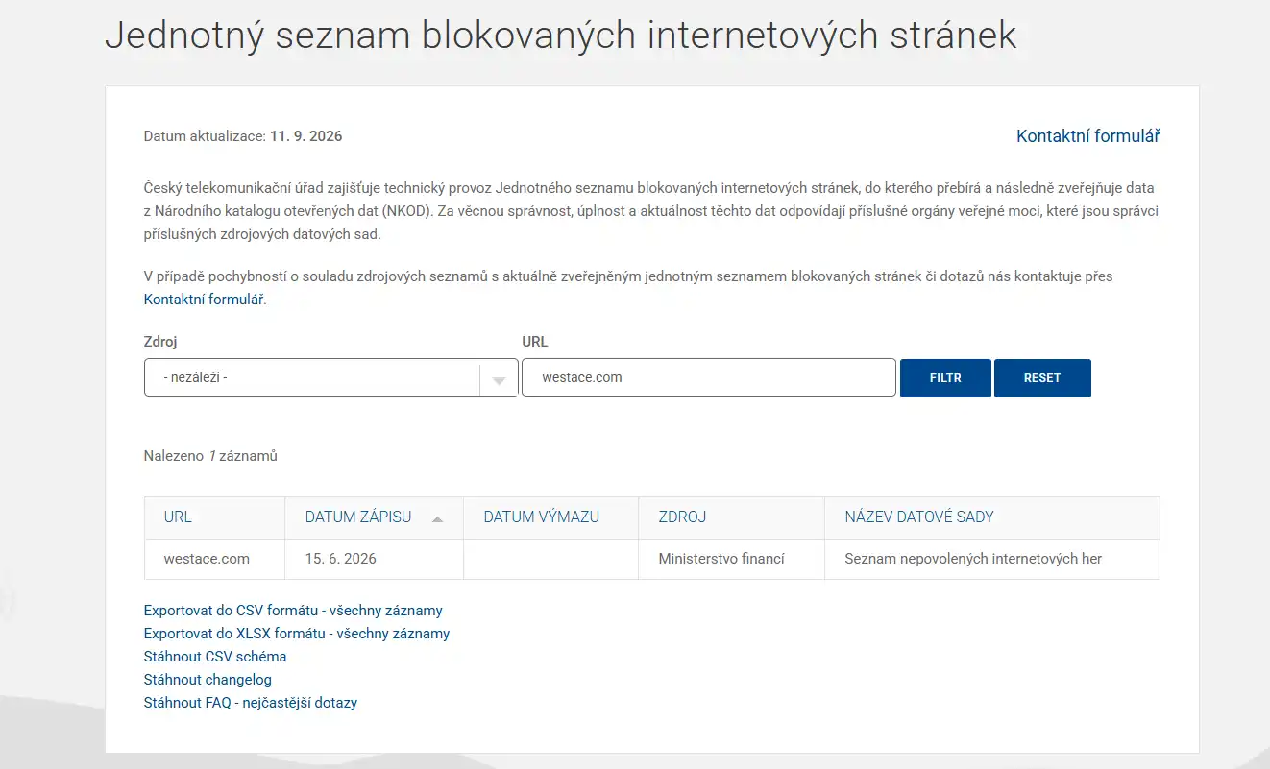The height and width of the screenshot is (769, 1270).
Task: Click the sort arrow beside Datum zápisu
Action: pyautogui.click(x=438, y=518)
